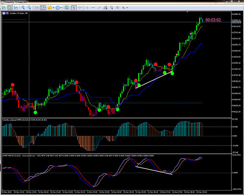Select the arrows objects tool
The width and height of the screenshot is (244, 195).
pos(123,8)
